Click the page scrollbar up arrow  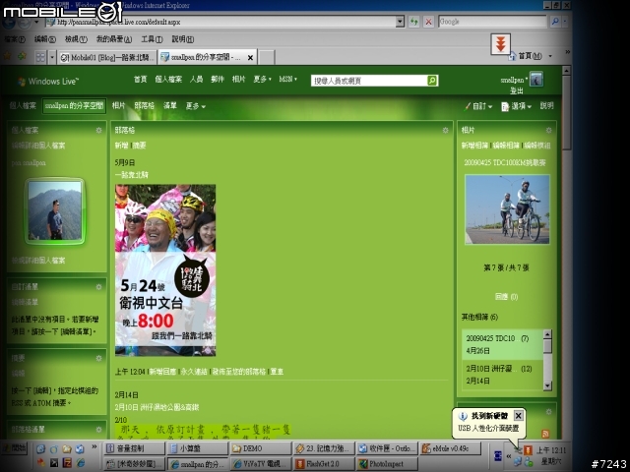pos(566,71)
